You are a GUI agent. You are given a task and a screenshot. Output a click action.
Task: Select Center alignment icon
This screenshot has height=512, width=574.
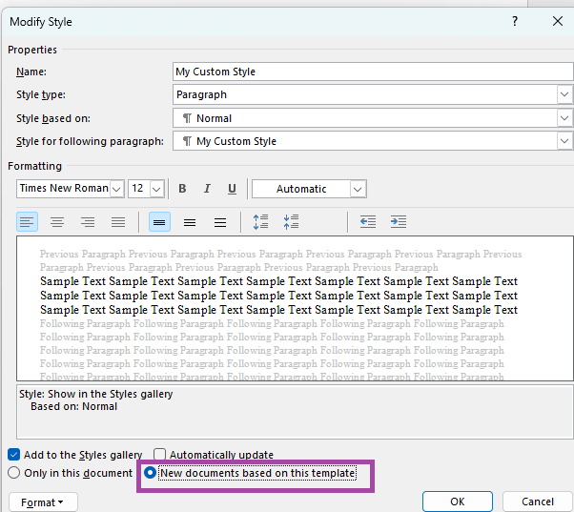click(57, 222)
